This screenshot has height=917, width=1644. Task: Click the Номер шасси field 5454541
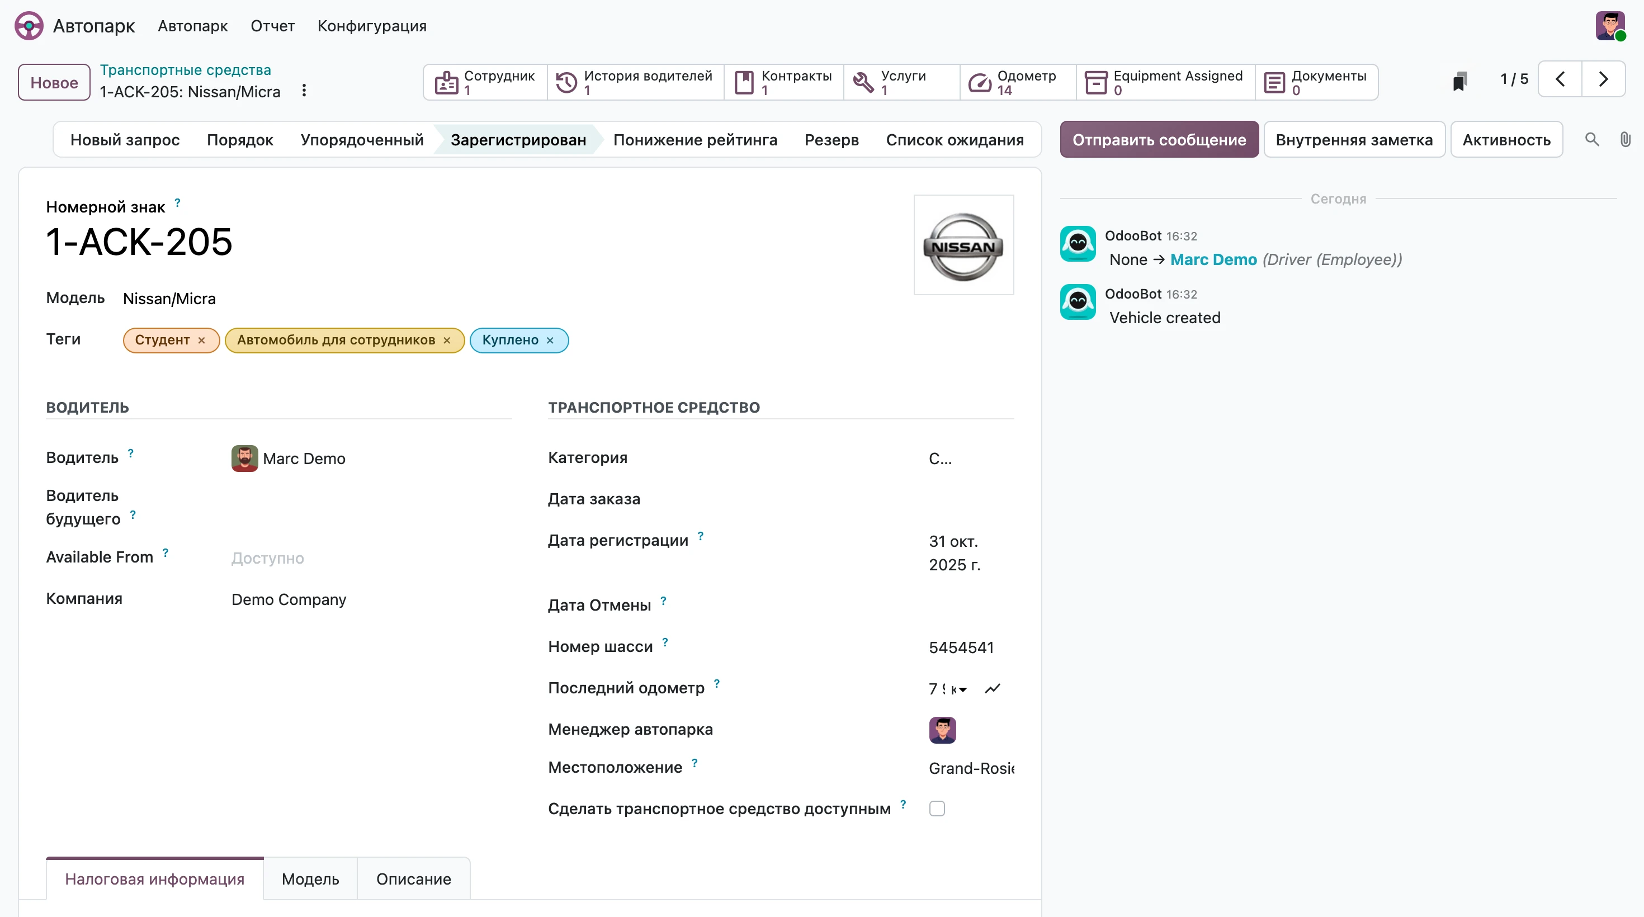[971, 647]
